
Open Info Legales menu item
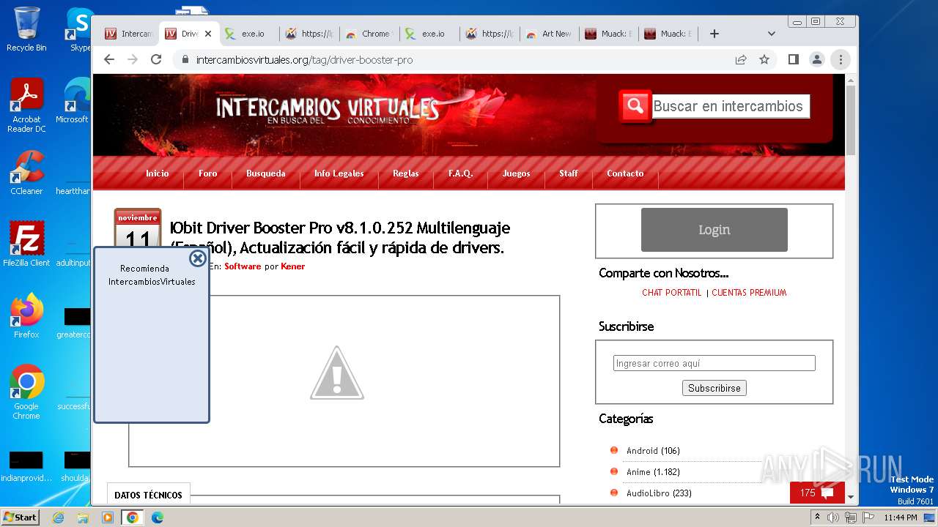[x=339, y=173]
